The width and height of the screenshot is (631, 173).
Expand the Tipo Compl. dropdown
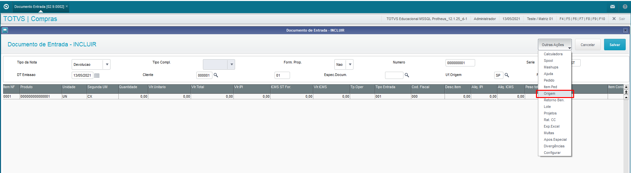pyautogui.click(x=231, y=64)
